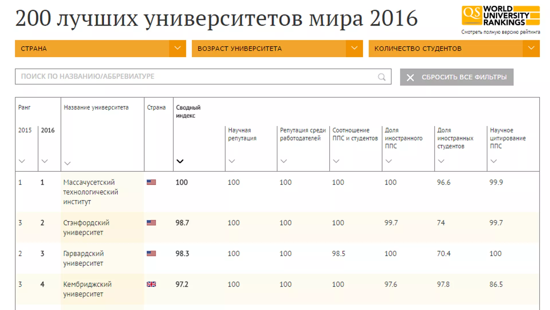Screen dimensions: 550x310
Task: Open the full ranking version link
Action: click(500, 32)
